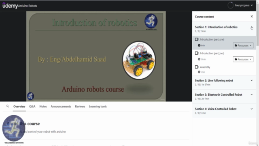259x146 pixels.
Task: Click the Udemy logo
Action: (10, 6)
